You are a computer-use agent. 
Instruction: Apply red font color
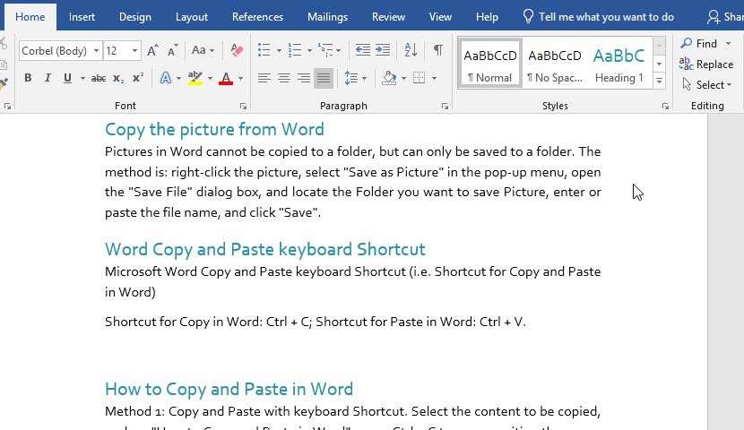[226, 78]
